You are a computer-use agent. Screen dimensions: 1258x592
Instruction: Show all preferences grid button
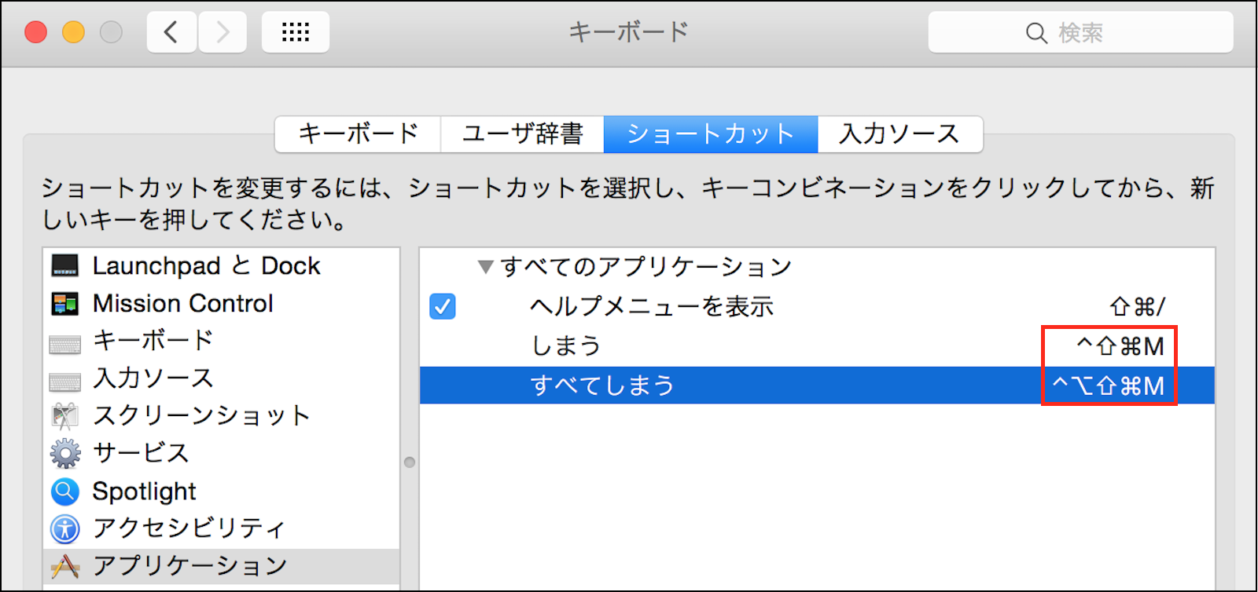[x=296, y=32]
